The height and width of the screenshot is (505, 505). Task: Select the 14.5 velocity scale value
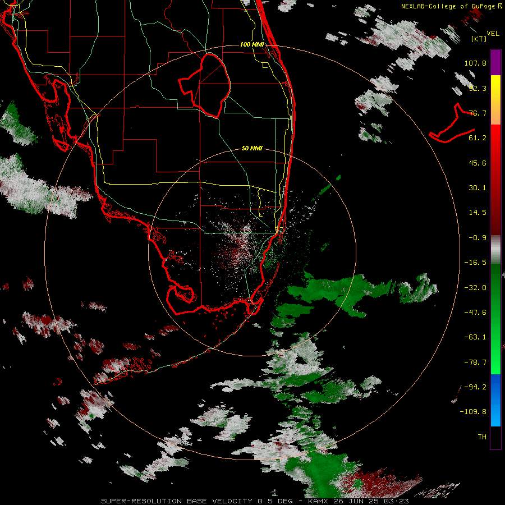coord(478,213)
